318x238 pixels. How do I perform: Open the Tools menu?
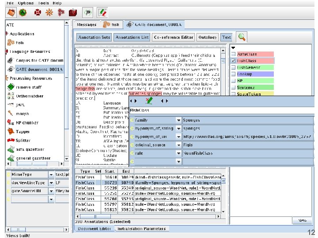[43, 3]
